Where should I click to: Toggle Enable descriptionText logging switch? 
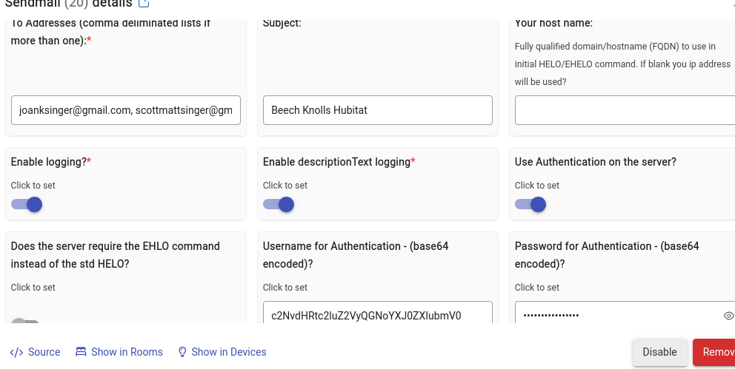point(279,204)
